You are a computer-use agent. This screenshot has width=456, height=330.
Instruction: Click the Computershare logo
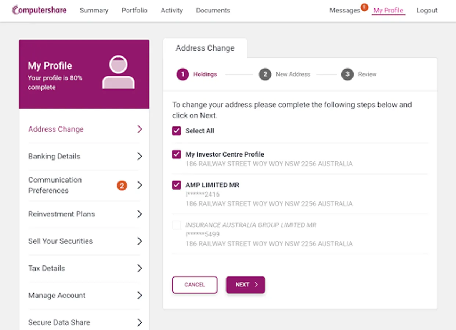39,10
